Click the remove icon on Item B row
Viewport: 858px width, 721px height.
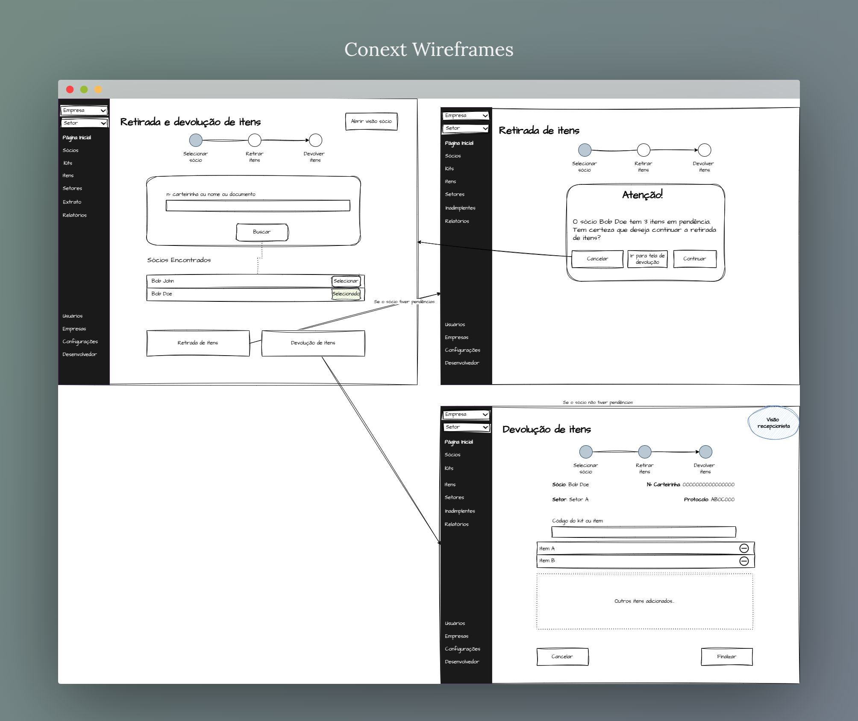pos(744,561)
